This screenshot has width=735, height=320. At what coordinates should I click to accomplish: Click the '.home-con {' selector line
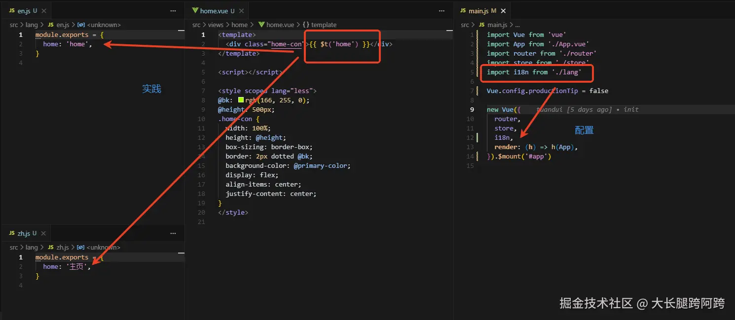[238, 119]
